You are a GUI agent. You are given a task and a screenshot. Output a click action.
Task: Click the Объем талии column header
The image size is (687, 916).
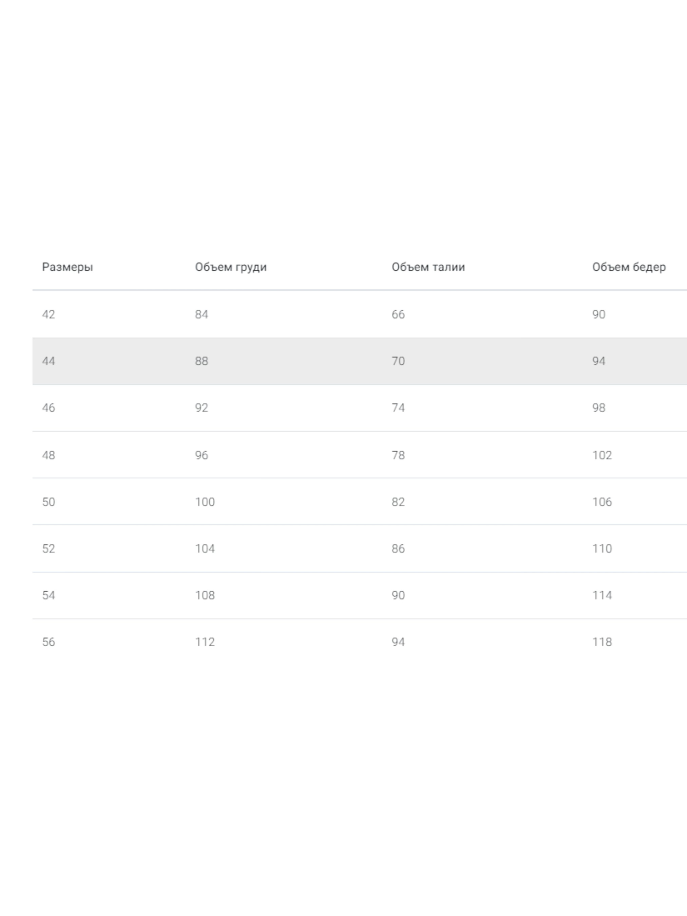point(428,267)
